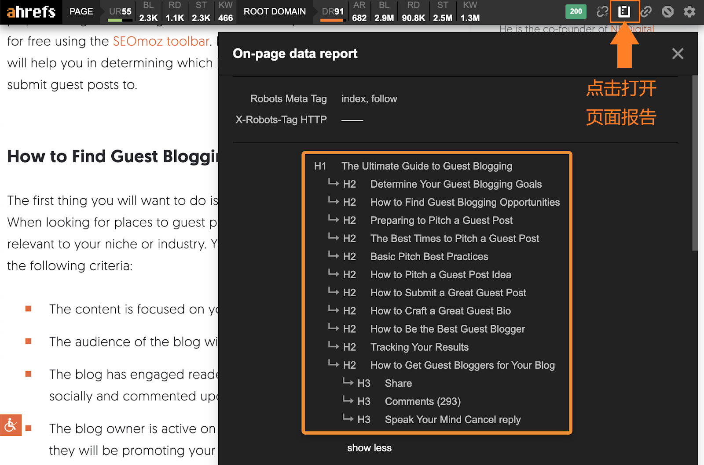This screenshot has height=465, width=704.
Task: Open the outgoing links chain icon
Action: [646, 11]
